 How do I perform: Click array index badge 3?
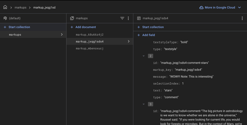pyautogui.click(x=150, y=104)
